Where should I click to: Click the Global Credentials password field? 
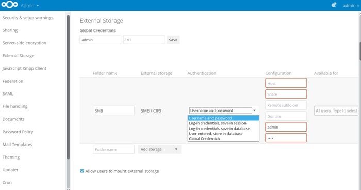click(144, 40)
